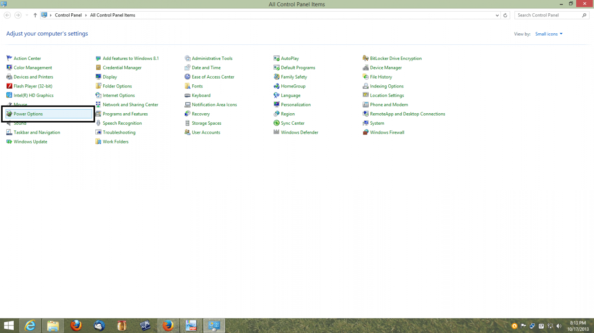594x333 pixels.
Task: Click the HomeGroup icon
Action: click(277, 86)
